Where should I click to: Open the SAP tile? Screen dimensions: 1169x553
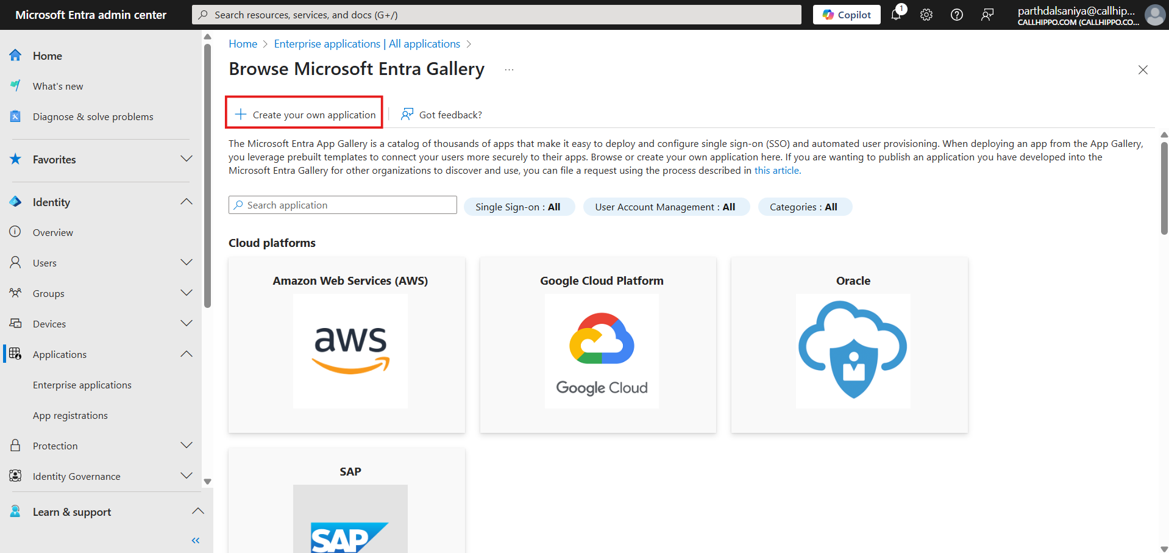point(347,501)
